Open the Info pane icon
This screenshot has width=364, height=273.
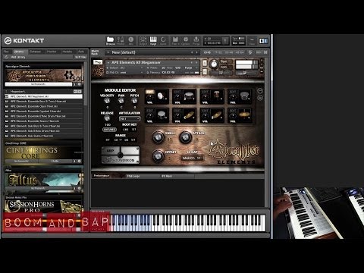[131, 40]
